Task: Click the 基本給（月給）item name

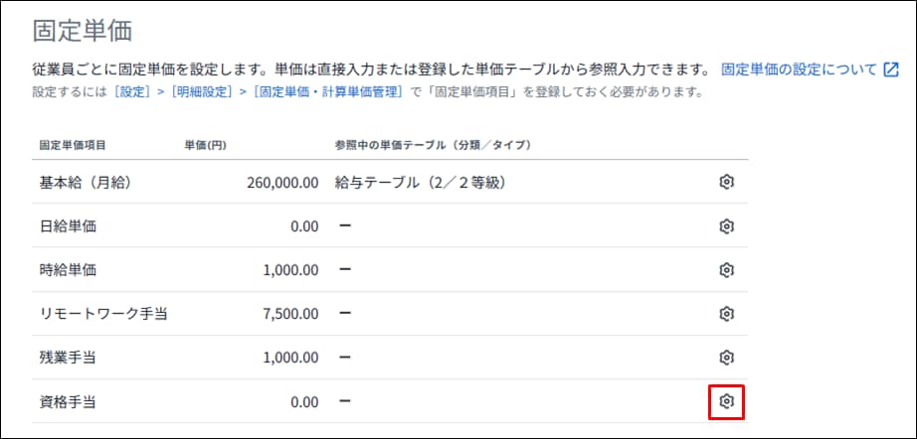Action: pos(86,183)
